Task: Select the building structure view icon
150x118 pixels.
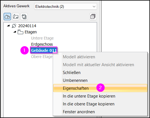Action: pos(7,17)
